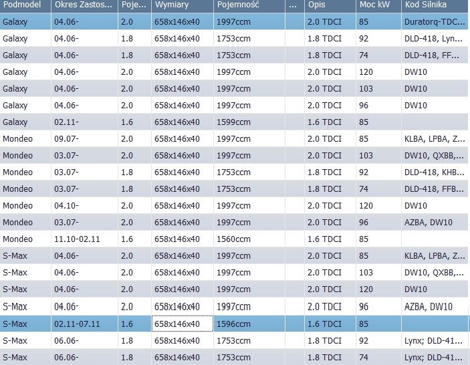
Task: Click the Okres Zastos... column header
Action: click(84, 5)
